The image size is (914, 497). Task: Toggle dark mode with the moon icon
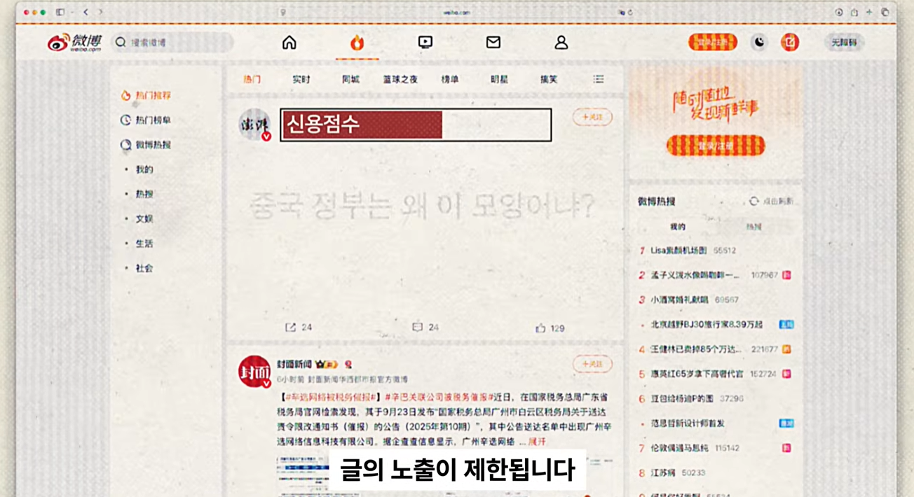tap(759, 43)
